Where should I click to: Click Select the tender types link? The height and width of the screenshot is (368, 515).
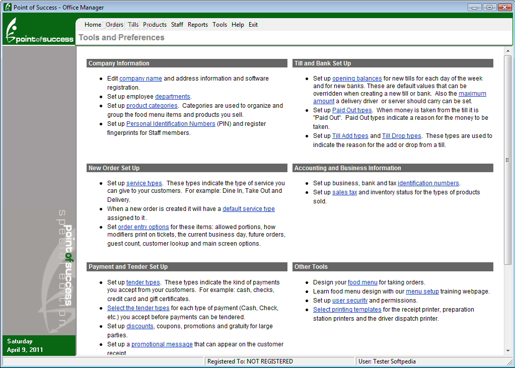138,308
